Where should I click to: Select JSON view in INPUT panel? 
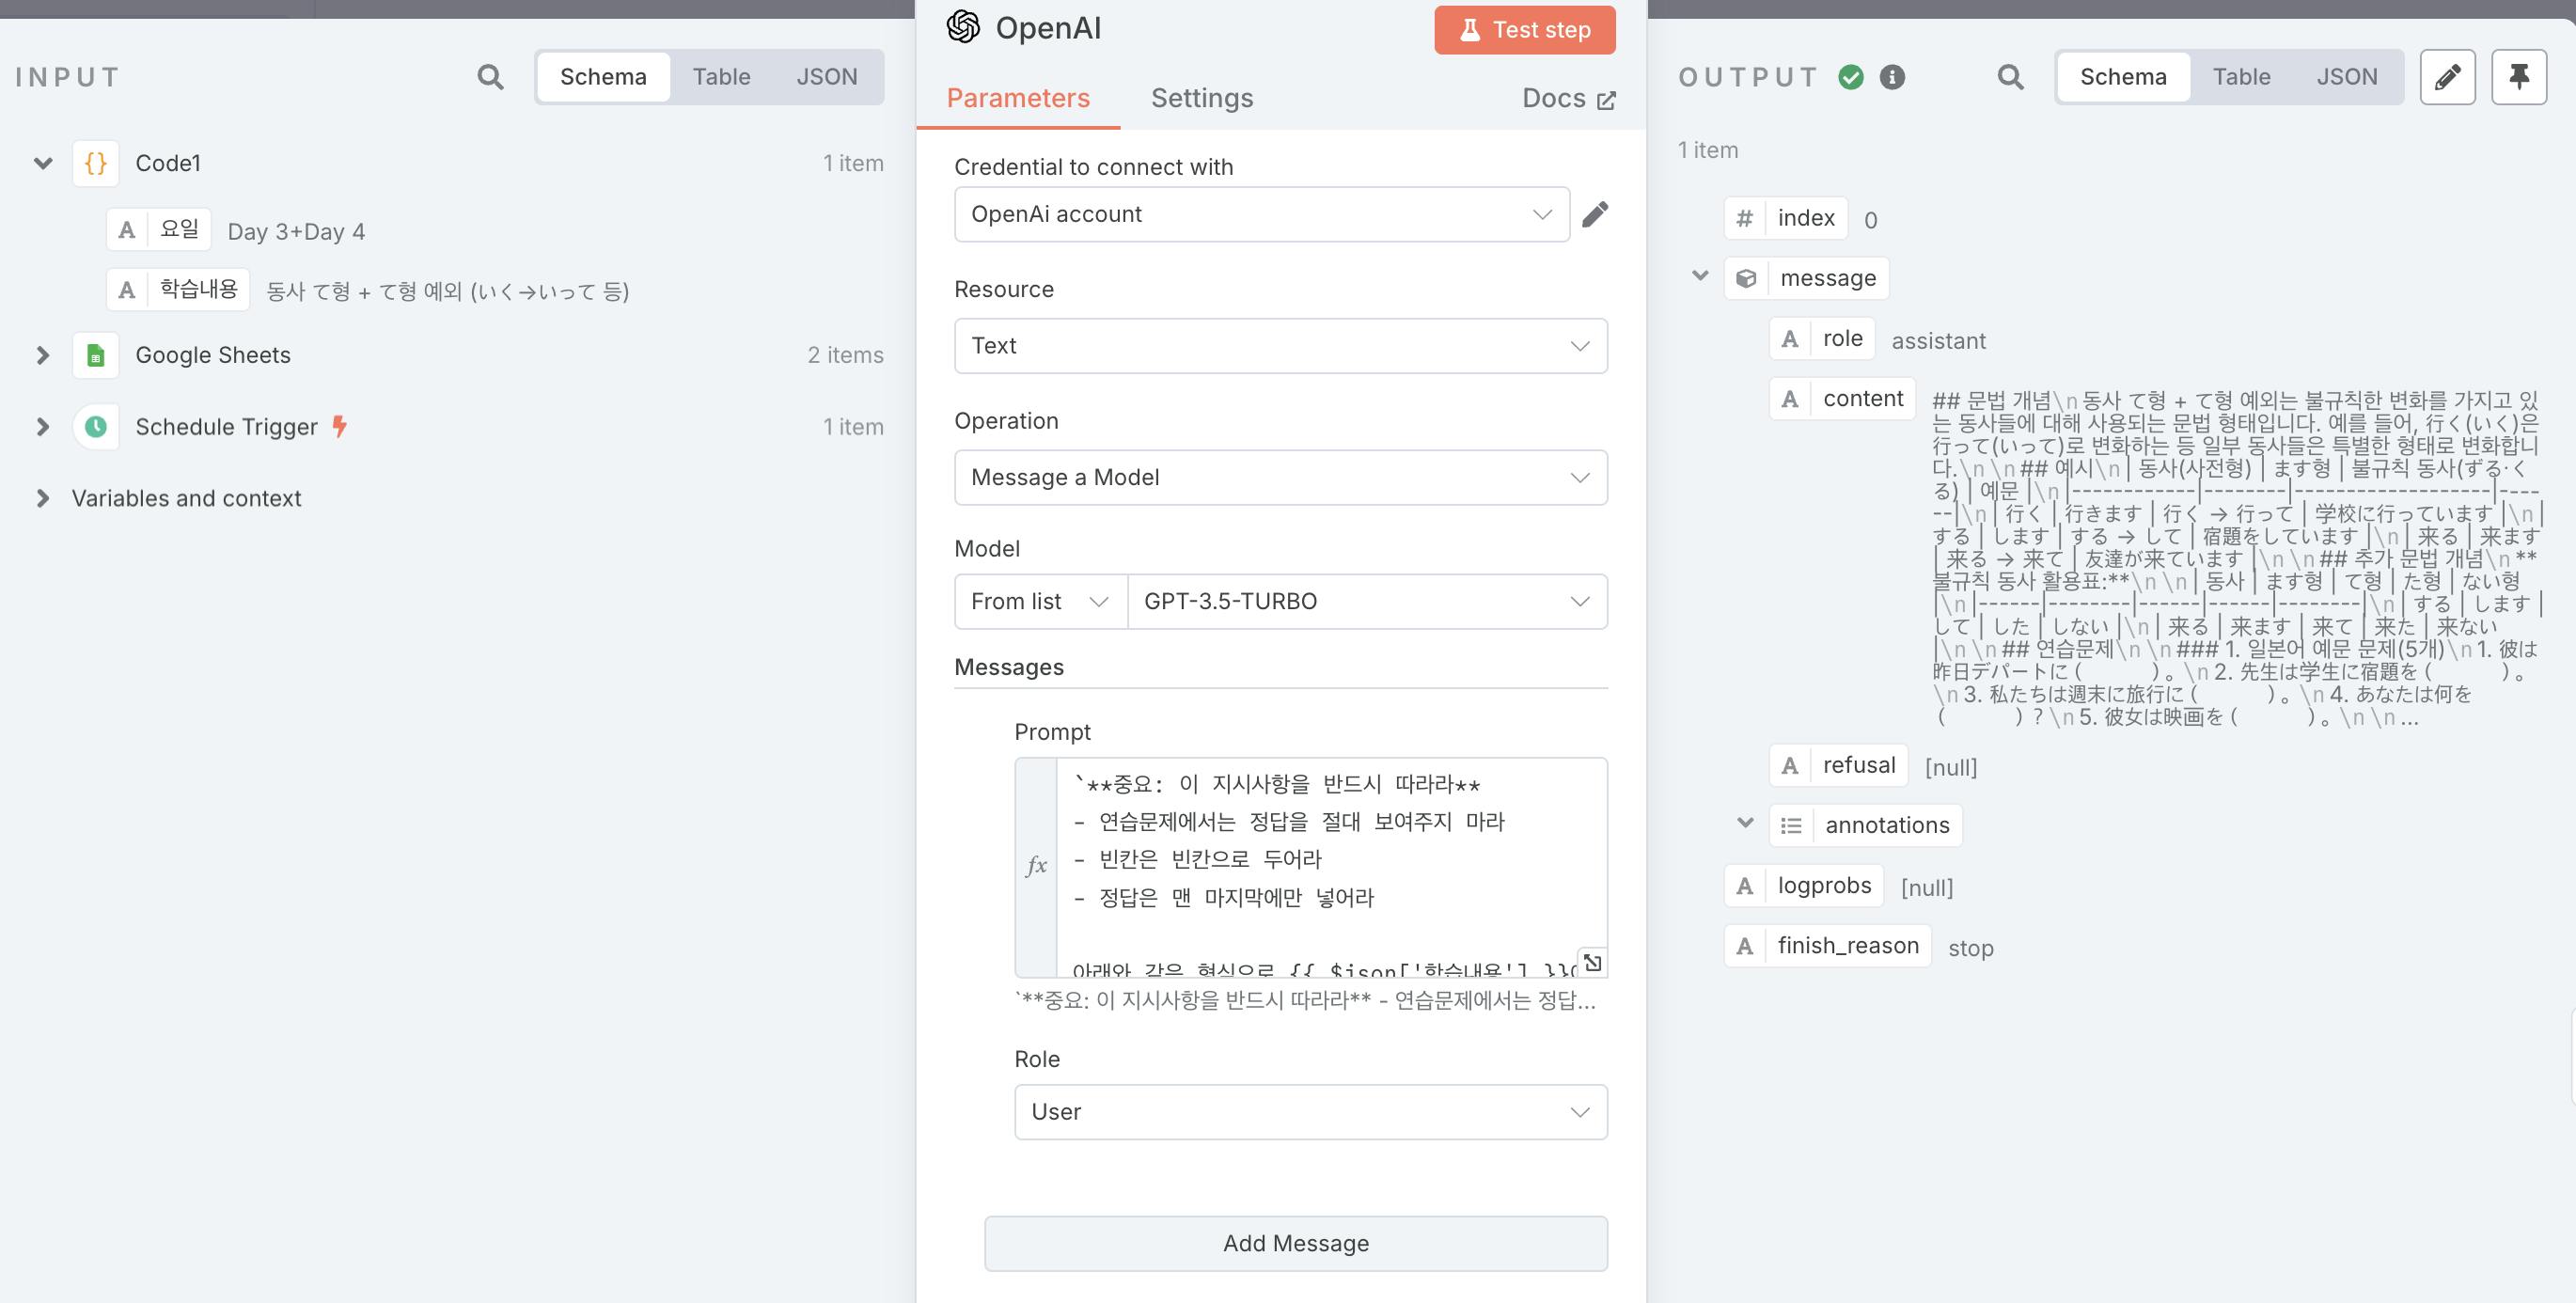tap(827, 77)
